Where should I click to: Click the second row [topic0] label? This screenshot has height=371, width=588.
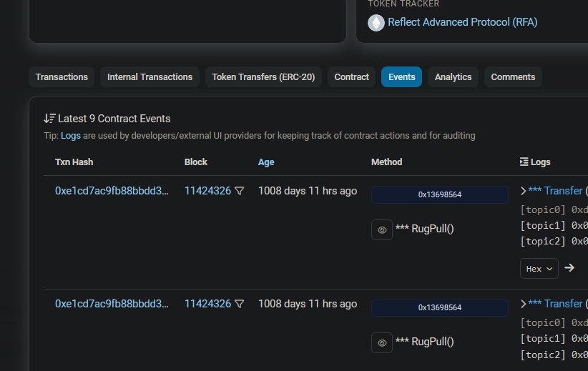543,322
